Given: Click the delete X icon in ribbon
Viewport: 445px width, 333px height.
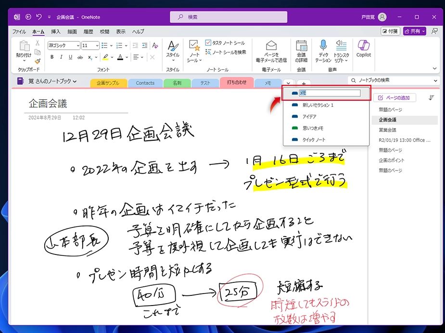Looking at the screenshot, I should (x=153, y=57).
